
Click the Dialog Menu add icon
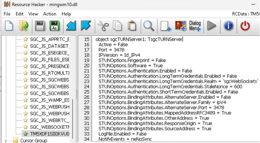coord(195,26)
